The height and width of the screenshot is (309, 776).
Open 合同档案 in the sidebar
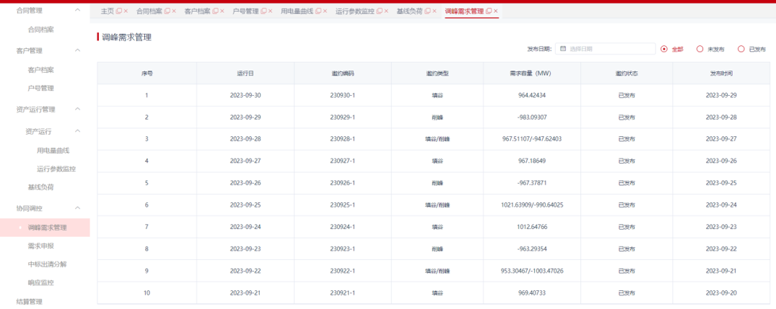40,30
